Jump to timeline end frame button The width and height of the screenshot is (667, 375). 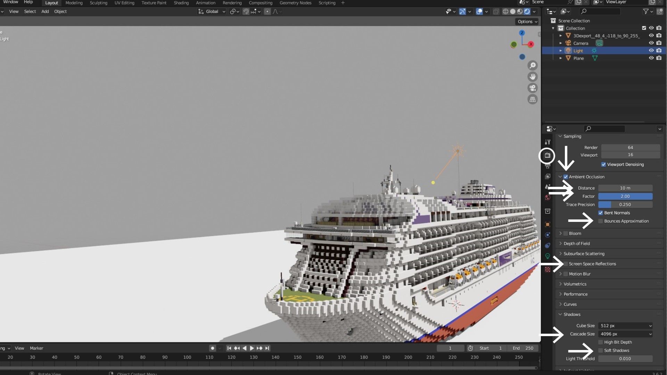(267, 348)
